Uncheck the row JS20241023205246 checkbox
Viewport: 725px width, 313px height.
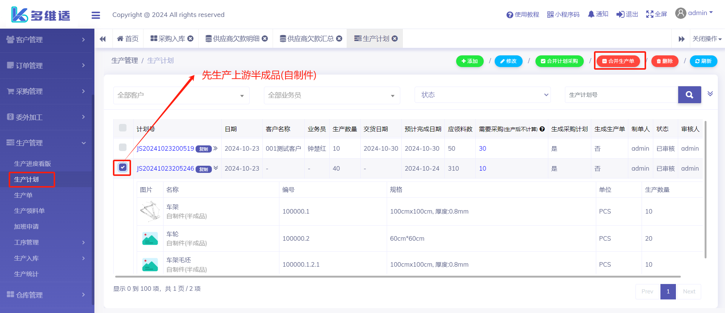pos(123,167)
